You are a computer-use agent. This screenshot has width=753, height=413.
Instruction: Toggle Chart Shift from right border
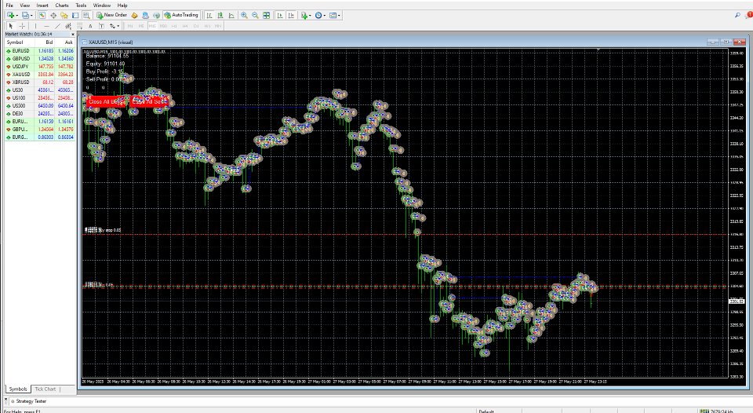click(291, 16)
